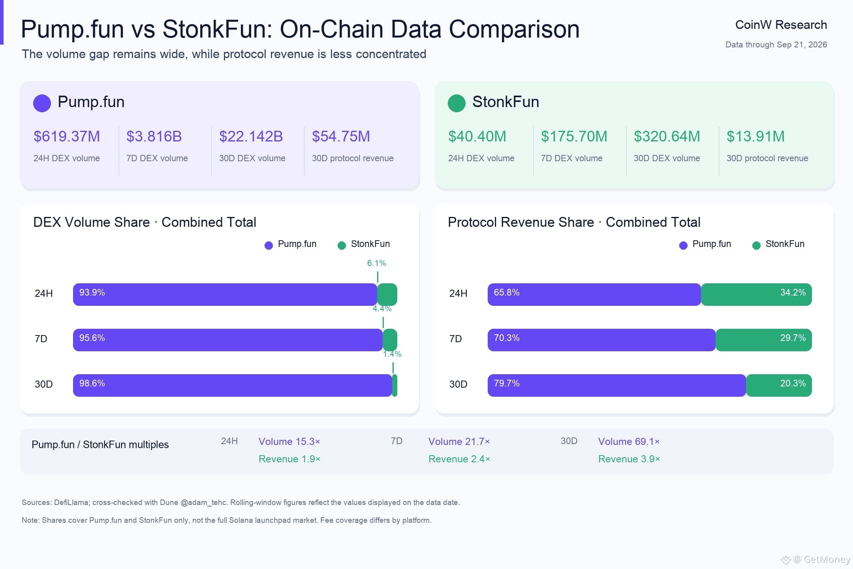Click the green 7D StonkFun volume segment
The width and height of the screenshot is (853, 569).
[x=390, y=340]
